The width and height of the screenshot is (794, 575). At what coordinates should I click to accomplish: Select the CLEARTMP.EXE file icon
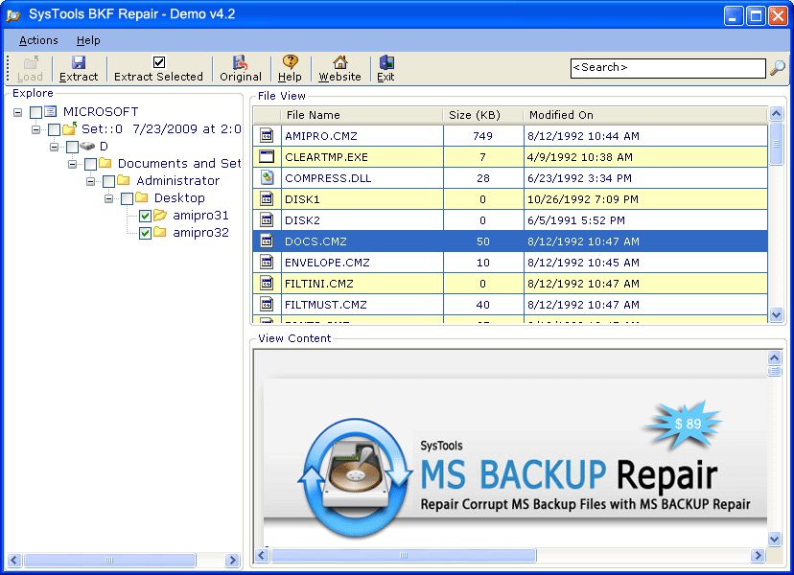(x=267, y=156)
